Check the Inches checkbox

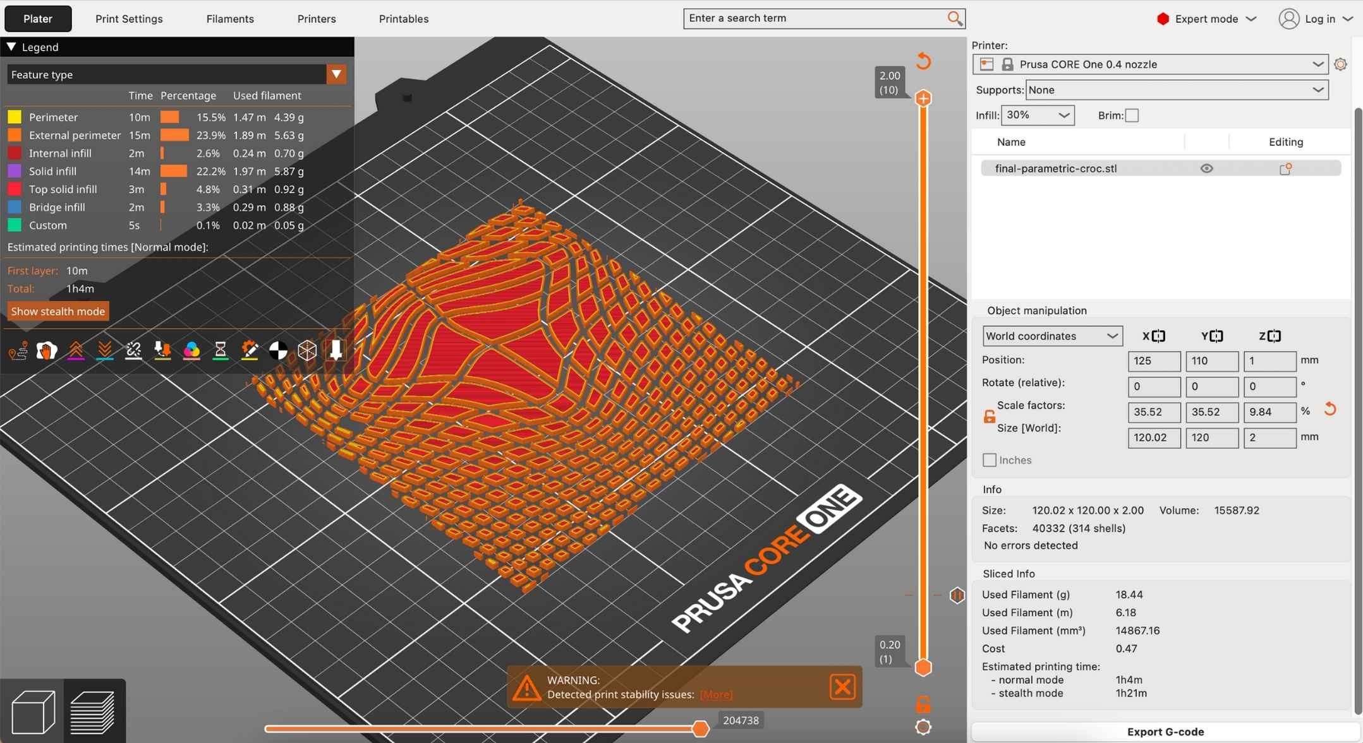[990, 460]
